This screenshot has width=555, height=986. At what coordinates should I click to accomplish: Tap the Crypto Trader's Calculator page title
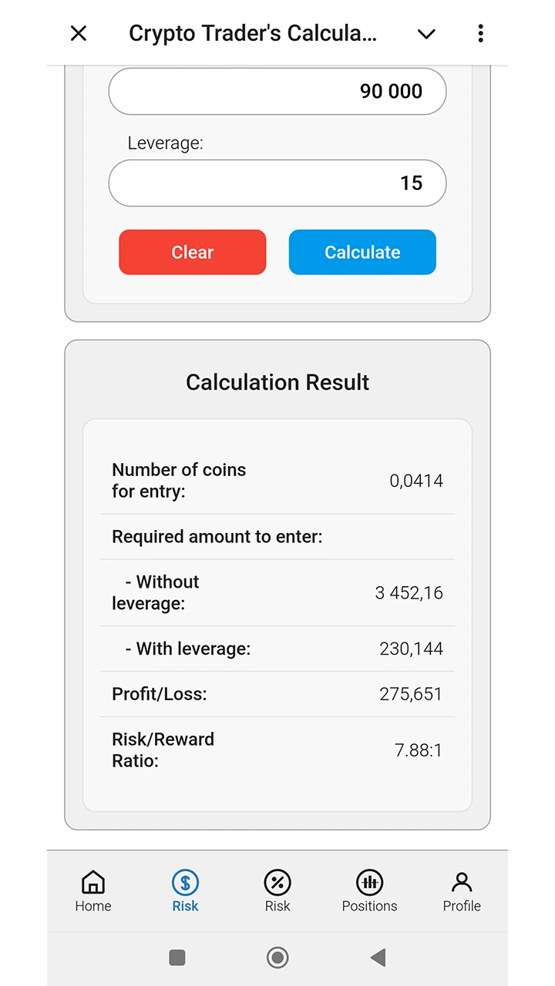pos(253,34)
